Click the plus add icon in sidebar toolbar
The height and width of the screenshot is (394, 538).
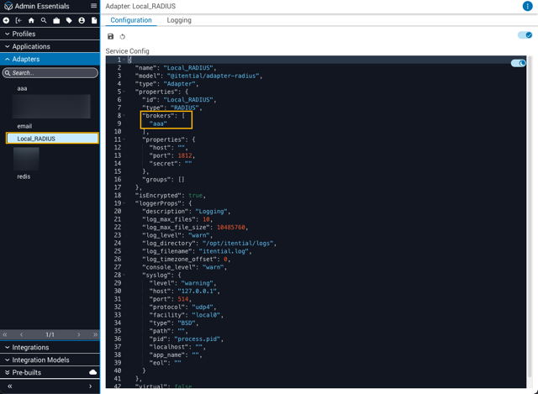click(x=6, y=20)
